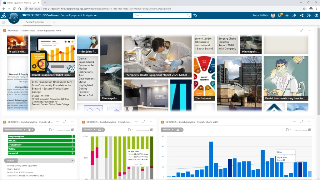Image resolution: width=320 pixels, height=180 pixels.
Task: Open retweeter widget chevron menu
Action: pyautogui.click(x=72, y=122)
